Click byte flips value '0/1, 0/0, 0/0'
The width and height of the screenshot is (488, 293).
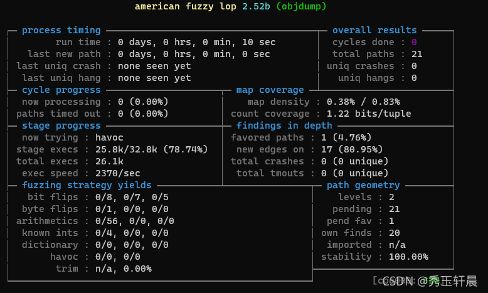(x=132, y=209)
